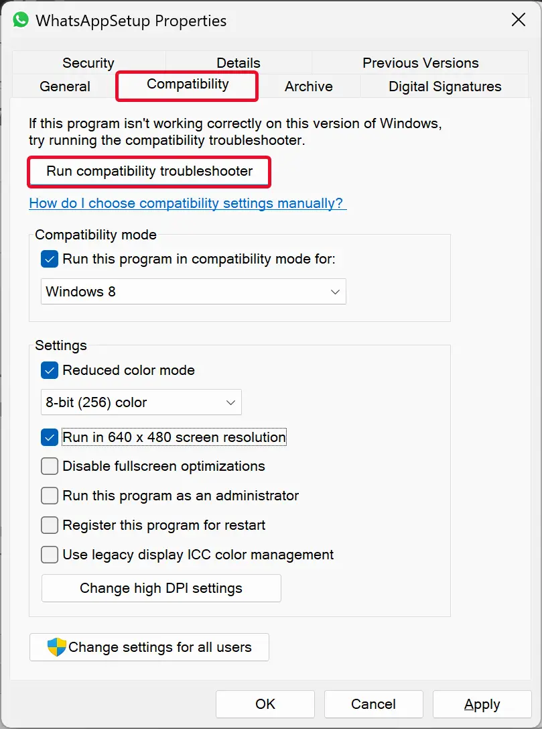This screenshot has height=729, width=542.
Task: Go to the Digital Signatures tab
Action: tap(445, 87)
